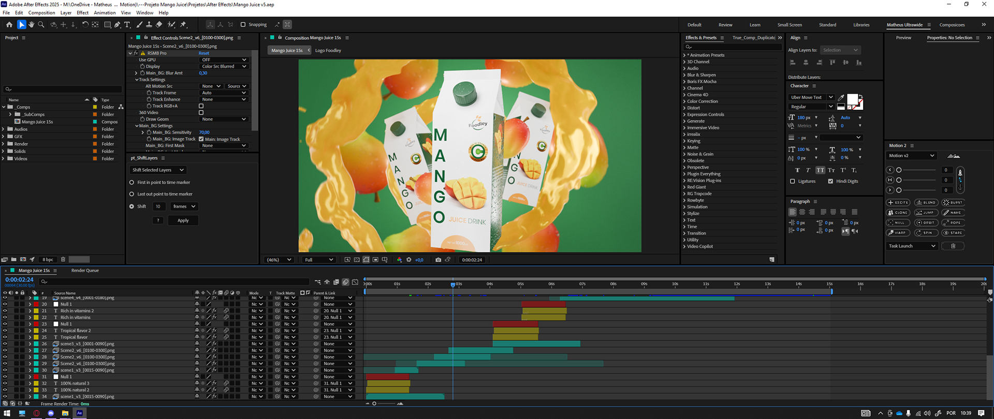Open the Composition menu

(41, 12)
